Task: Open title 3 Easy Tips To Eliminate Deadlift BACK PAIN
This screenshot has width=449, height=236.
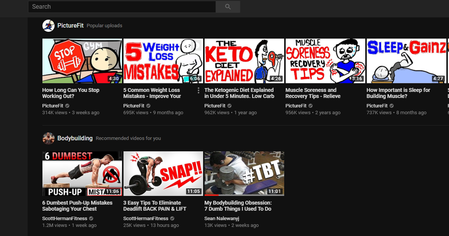Action: click(155, 206)
